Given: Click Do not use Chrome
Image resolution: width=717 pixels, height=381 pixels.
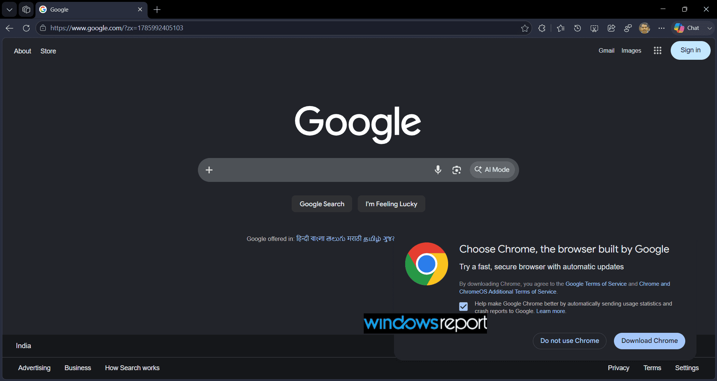Looking at the screenshot, I should pyautogui.click(x=569, y=341).
